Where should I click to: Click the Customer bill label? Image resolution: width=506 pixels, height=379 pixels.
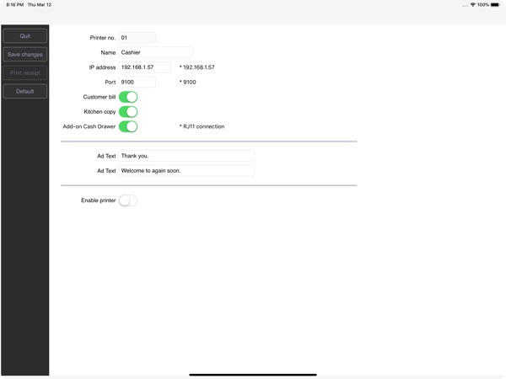pyautogui.click(x=100, y=97)
